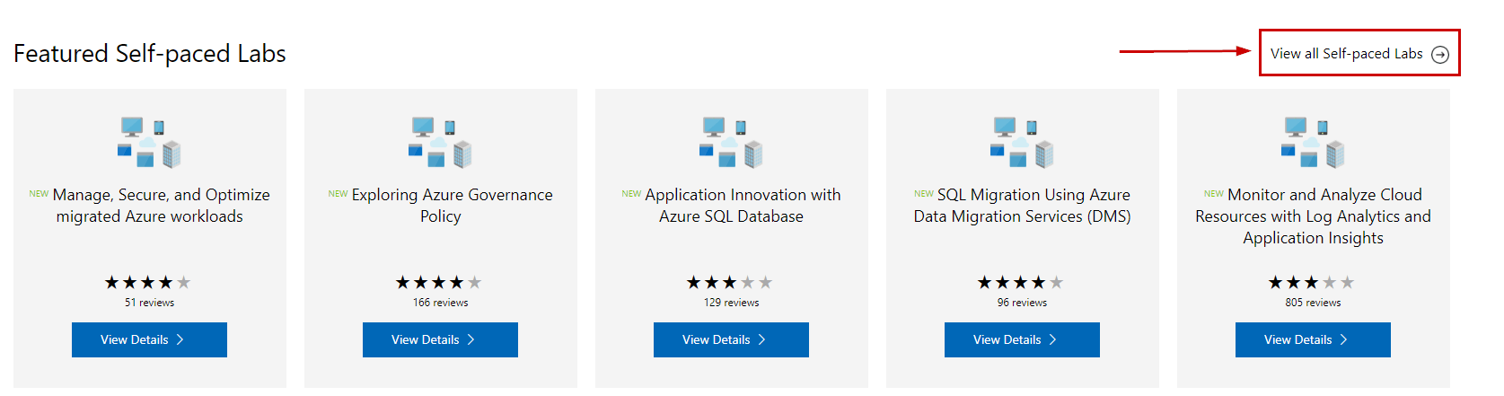Select the 166 reviews text
The image size is (1504, 396).
click(440, 303)
